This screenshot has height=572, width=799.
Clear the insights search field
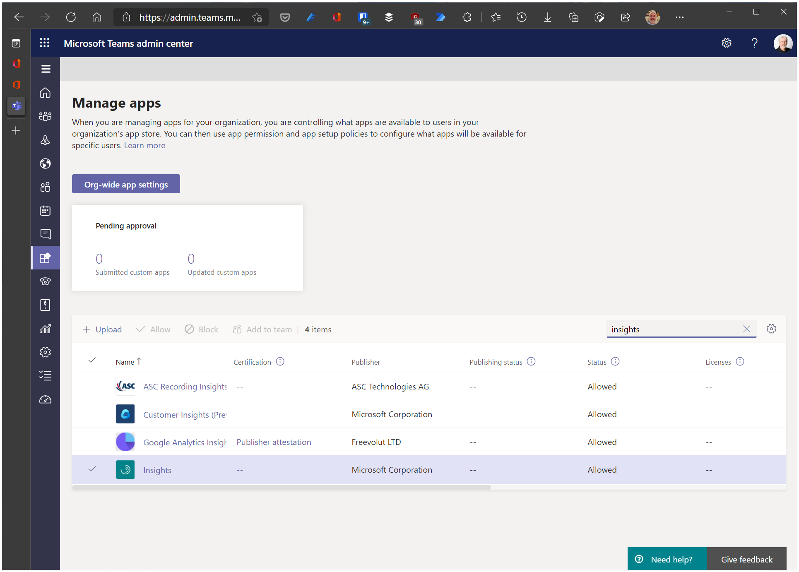point(747,329)
